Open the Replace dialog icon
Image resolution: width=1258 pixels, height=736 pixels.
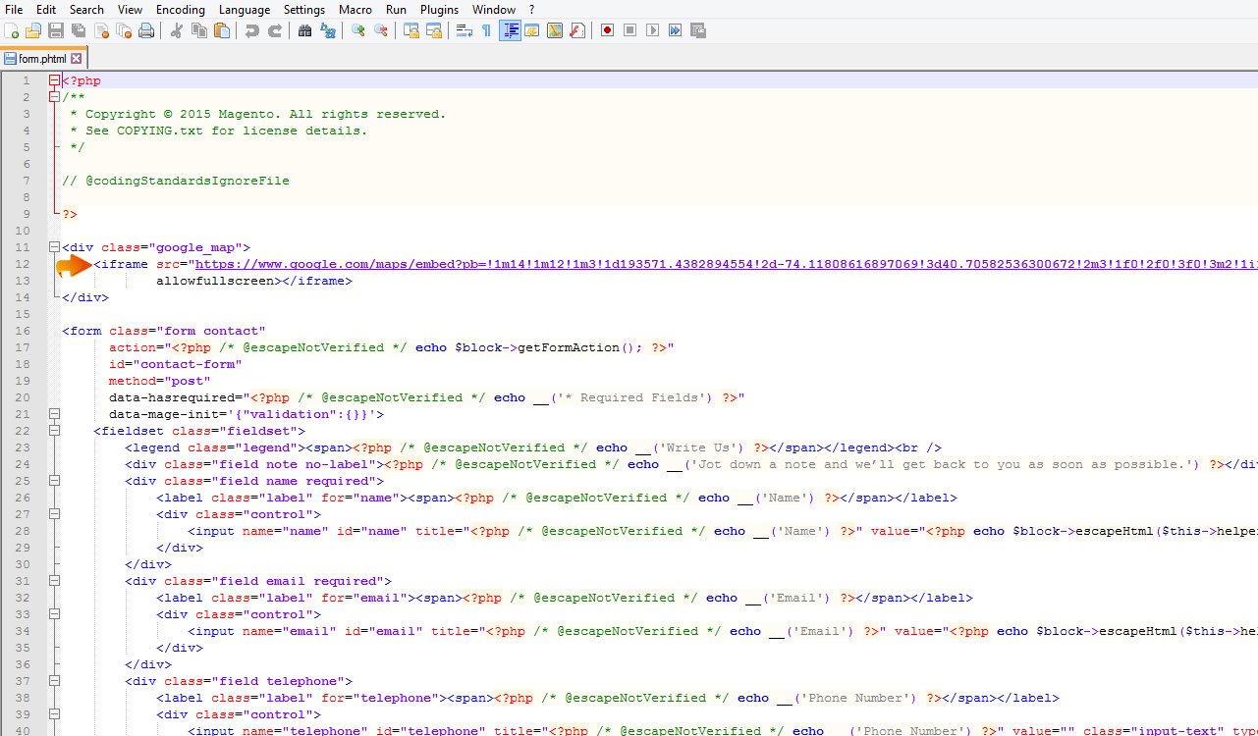click(x=328, y=30)
